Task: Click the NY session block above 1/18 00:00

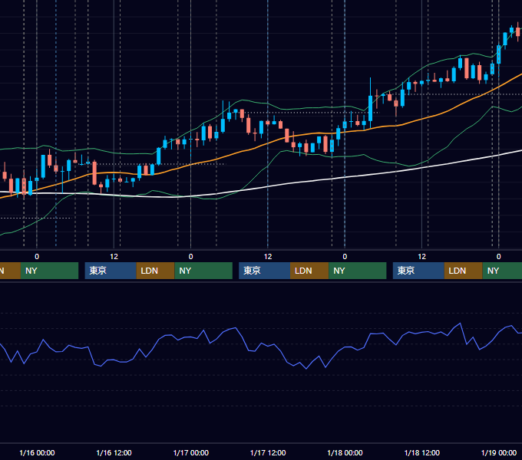Action: click(x=358, y=271)
